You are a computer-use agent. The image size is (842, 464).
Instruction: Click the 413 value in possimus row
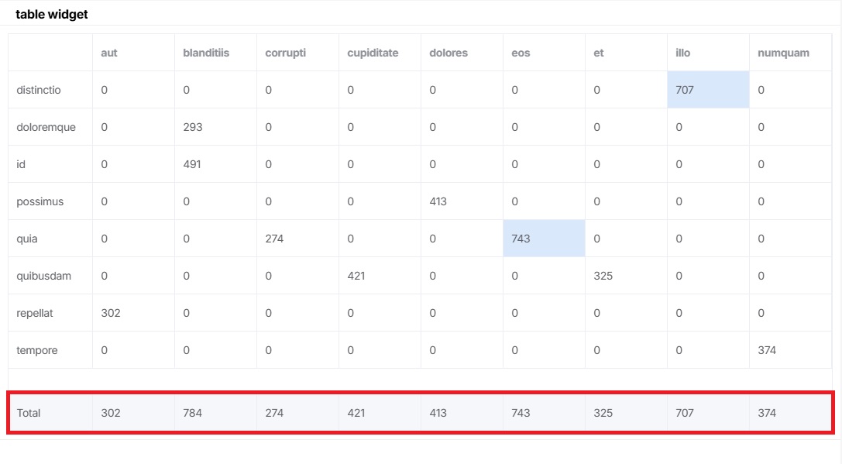click(x=438, y=201)
